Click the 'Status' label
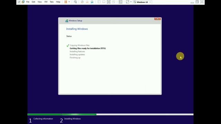 [69, 36]
